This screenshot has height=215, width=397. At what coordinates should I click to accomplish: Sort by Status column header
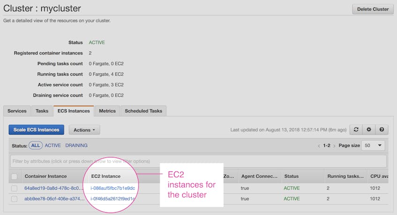click(292, 176)
